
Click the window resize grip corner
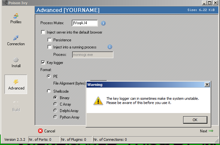[x=217, y=140]
